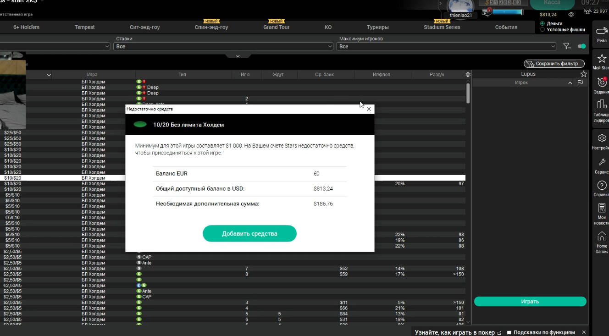Click the blue rewards progress bar
Screen dimensions: 609x336
click(x=507, y=12)
